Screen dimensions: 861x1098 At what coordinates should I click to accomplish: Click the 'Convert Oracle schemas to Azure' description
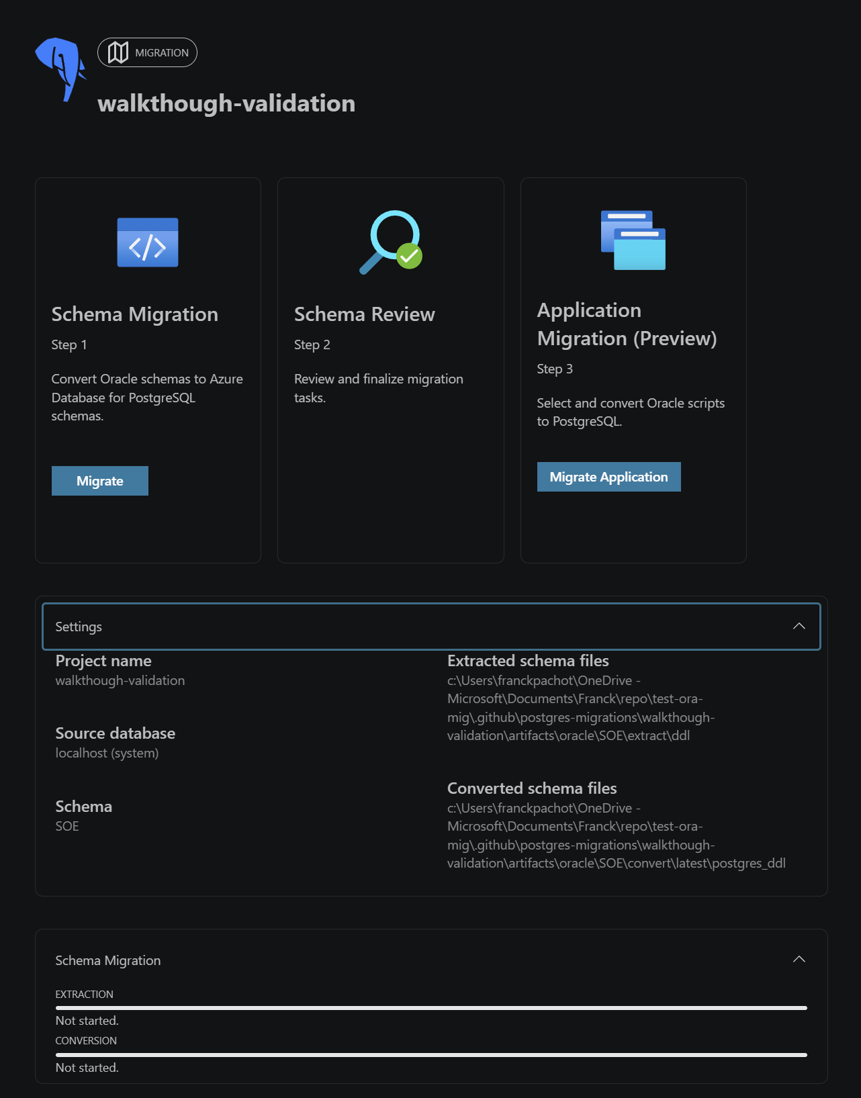[147, 398]
